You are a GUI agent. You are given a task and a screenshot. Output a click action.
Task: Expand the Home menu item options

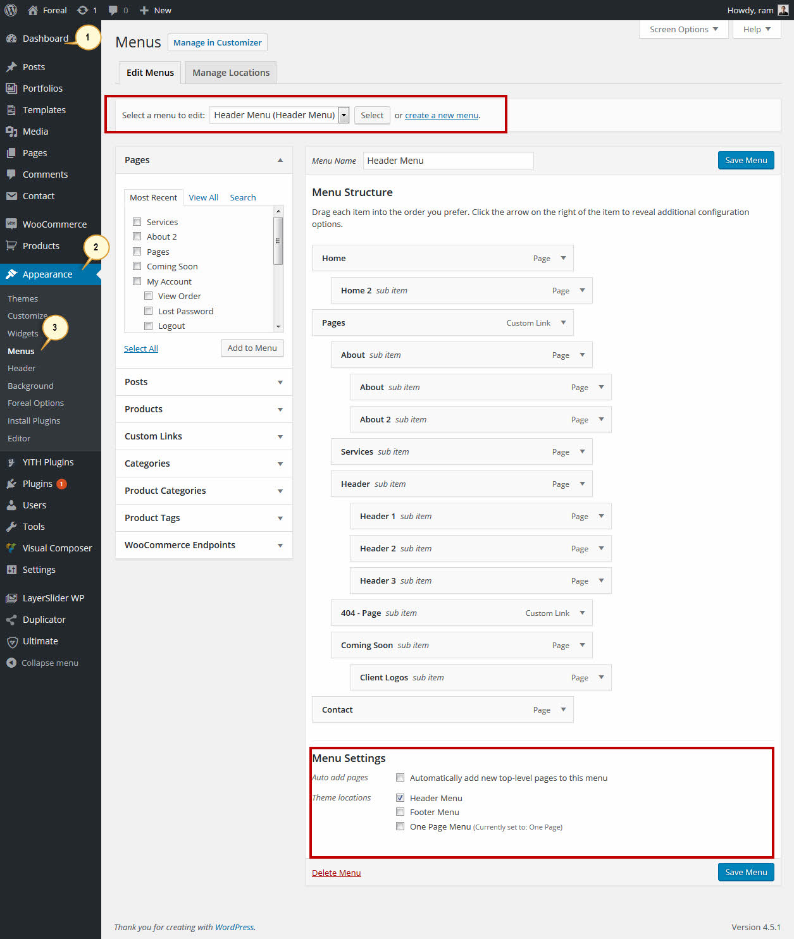coord(563,258)
